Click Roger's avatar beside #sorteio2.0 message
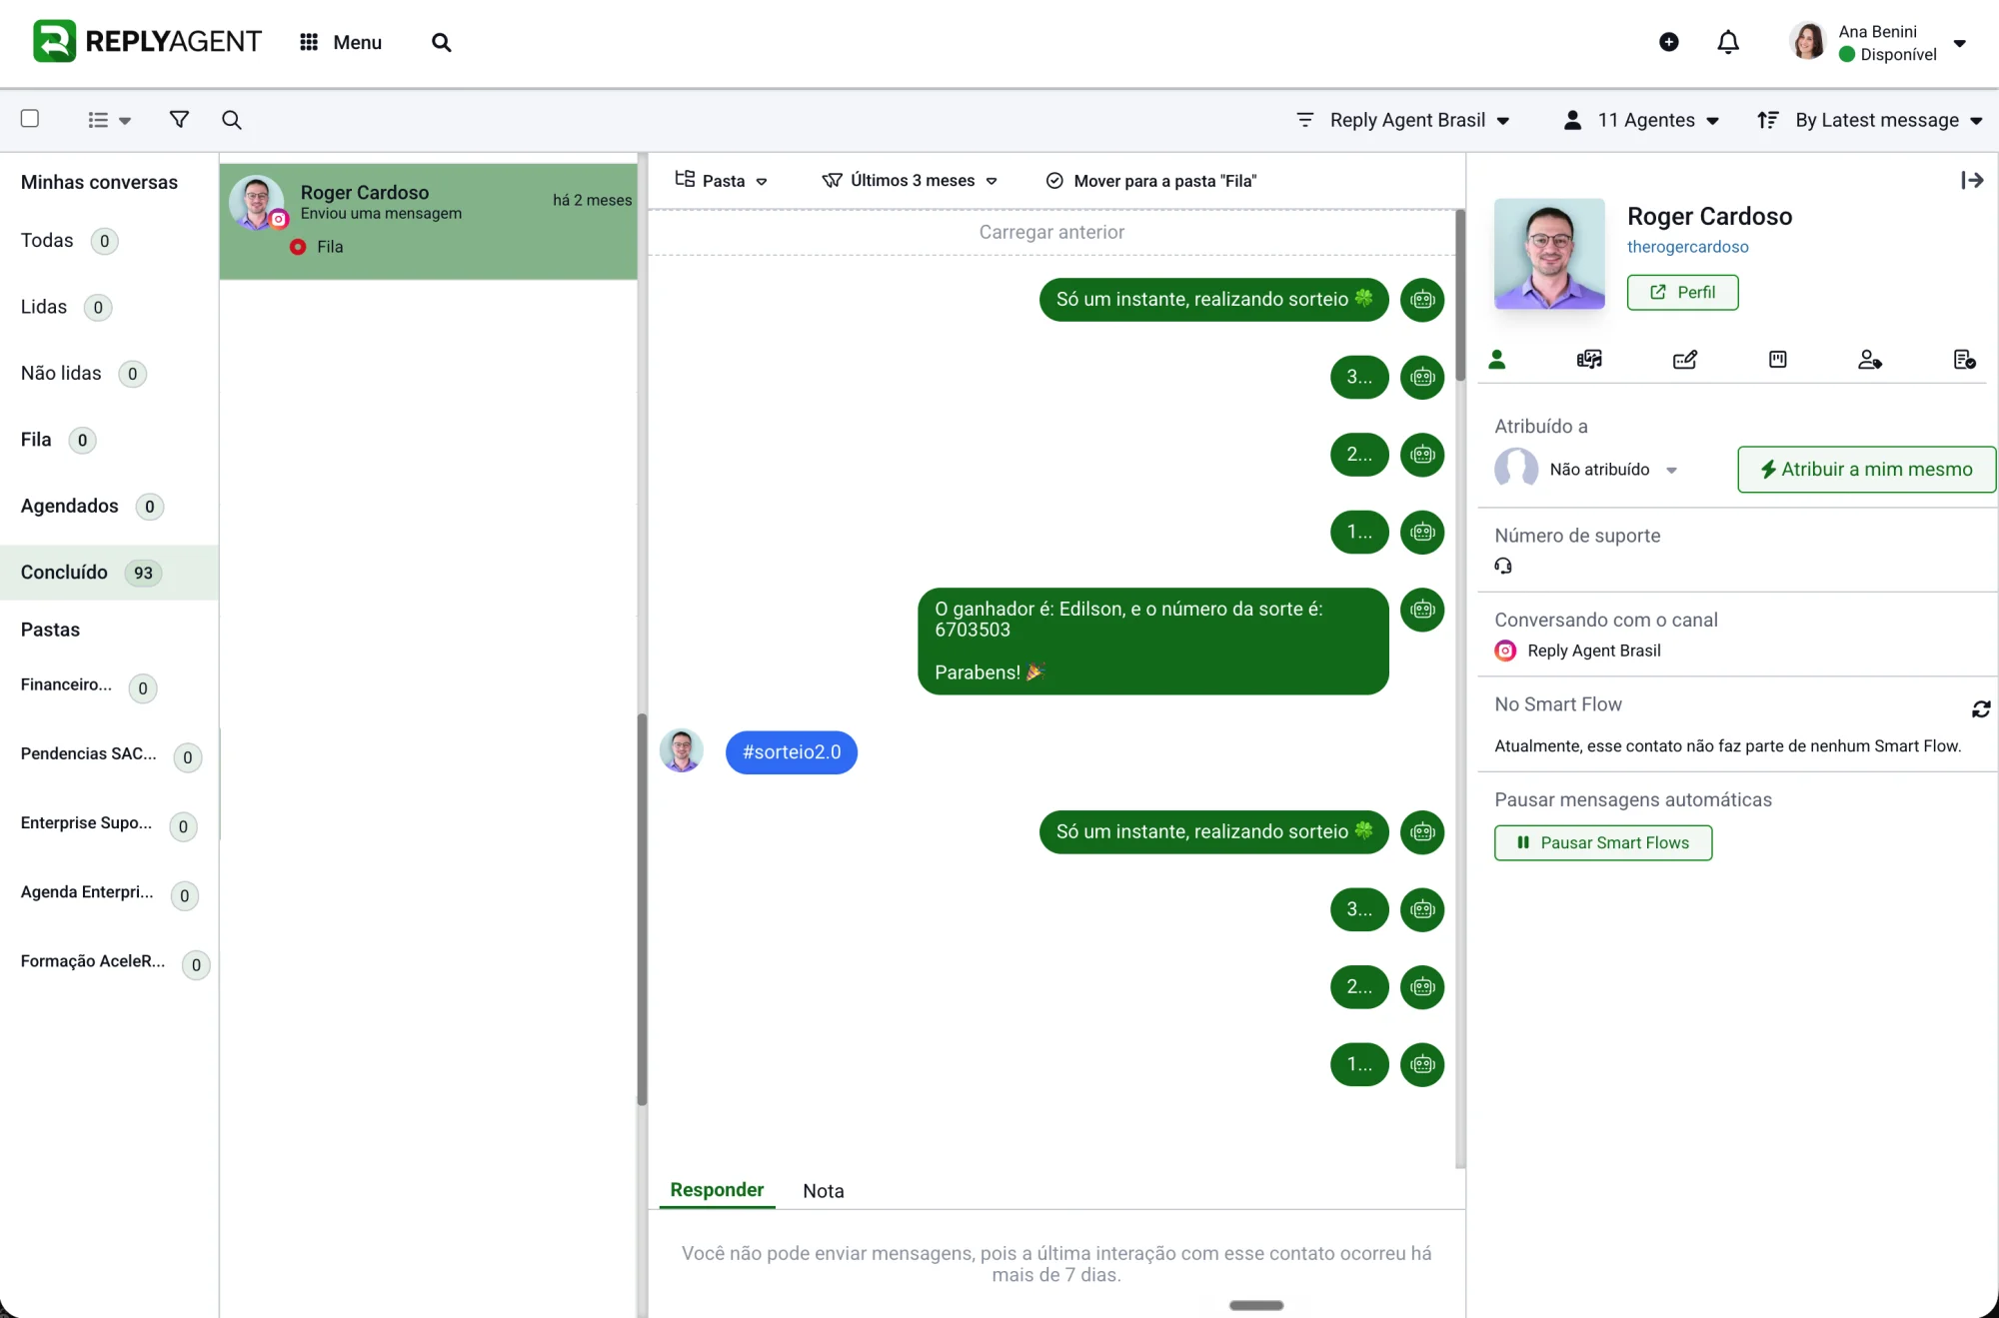The width and height of the screenshot is (1999, 1318). point(682,750)
